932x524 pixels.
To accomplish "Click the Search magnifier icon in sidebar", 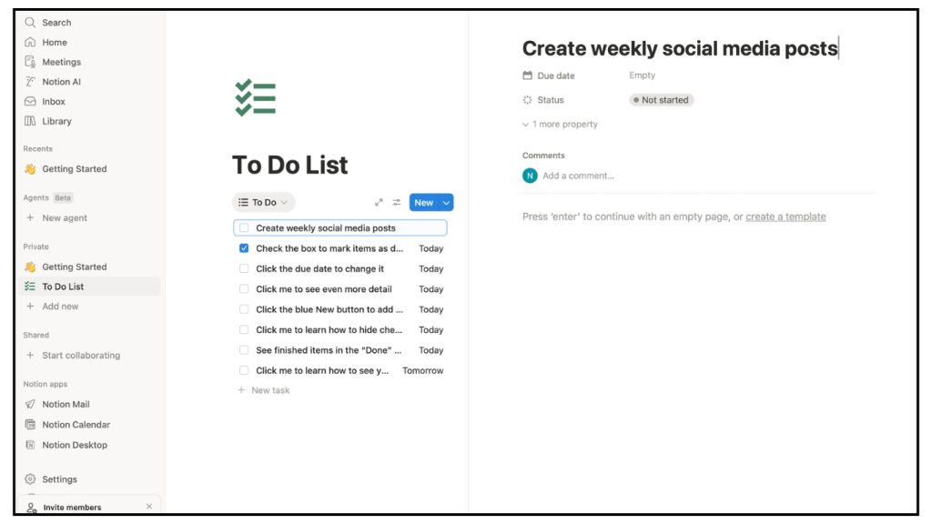I will click(x=30, y=23).
